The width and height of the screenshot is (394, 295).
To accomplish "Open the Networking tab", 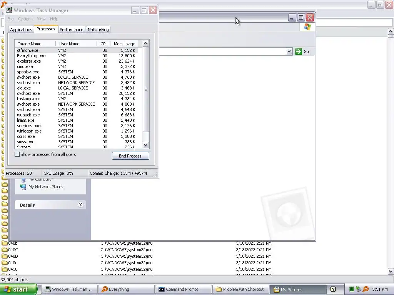I will click(98, 30).
